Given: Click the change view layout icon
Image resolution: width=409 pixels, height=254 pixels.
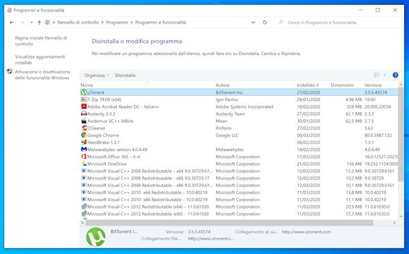Looking at the screenshot, I should [376, 75].
